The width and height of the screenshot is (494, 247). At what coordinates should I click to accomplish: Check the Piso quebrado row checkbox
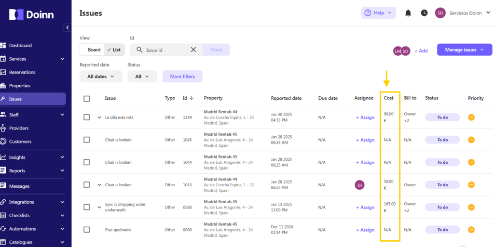click(87, 230)
